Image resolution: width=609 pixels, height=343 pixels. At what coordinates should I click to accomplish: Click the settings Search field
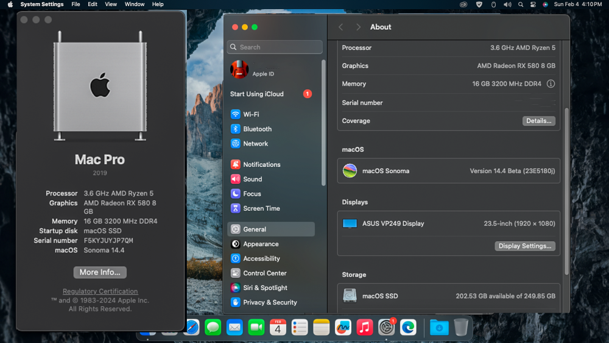coord(275,47)
